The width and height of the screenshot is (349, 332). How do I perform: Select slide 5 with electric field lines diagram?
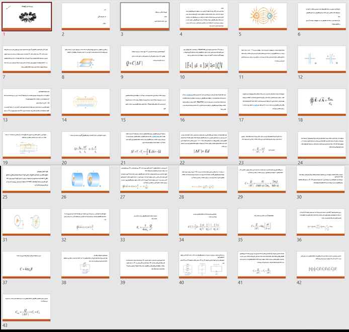[x=261, y=16]
